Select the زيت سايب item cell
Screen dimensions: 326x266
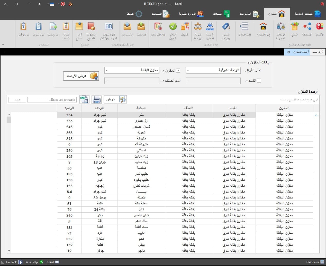click(141, 162)
